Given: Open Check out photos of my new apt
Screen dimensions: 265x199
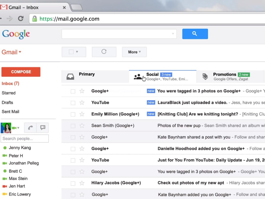Looking at the screenshot, I should click(163, 183).
